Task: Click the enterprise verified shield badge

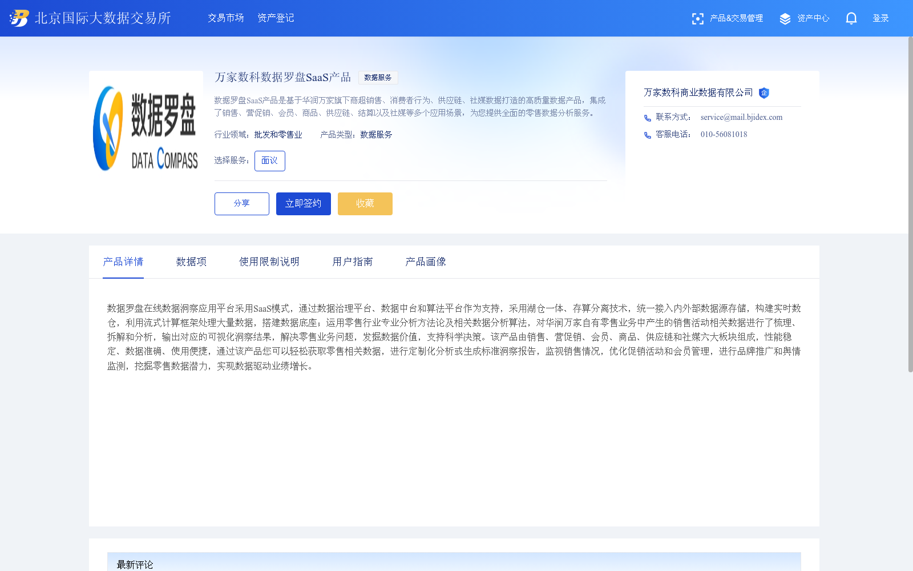Action: click(x=764, y=93)
